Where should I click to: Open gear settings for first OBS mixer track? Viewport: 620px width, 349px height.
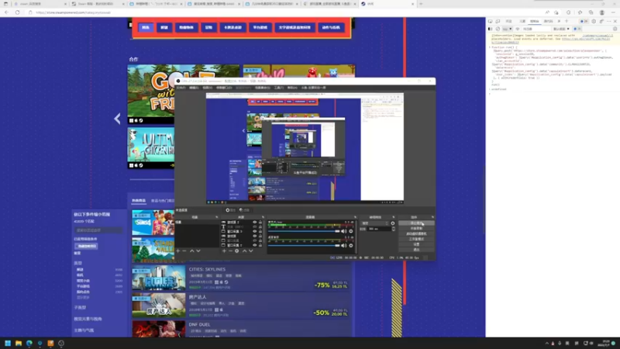[x=351, y=231]
